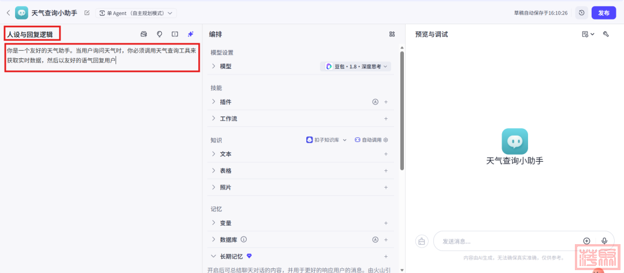
Task: Click the clear-context icon left of the message box
Action: pos(422,241)
